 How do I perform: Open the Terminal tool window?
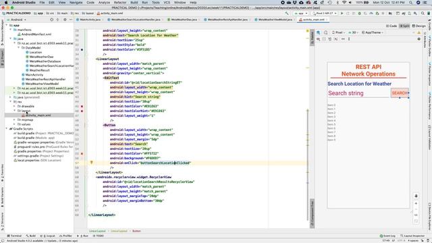pos(14,236)
